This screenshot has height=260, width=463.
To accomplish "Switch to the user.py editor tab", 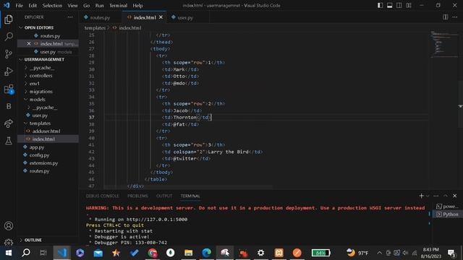I will 185,17.
